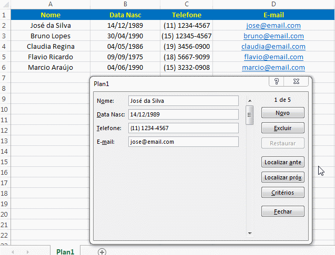Close the Plan1 form dialog
335x255 pixels.
pyautogui.click(x=297, y=82)
